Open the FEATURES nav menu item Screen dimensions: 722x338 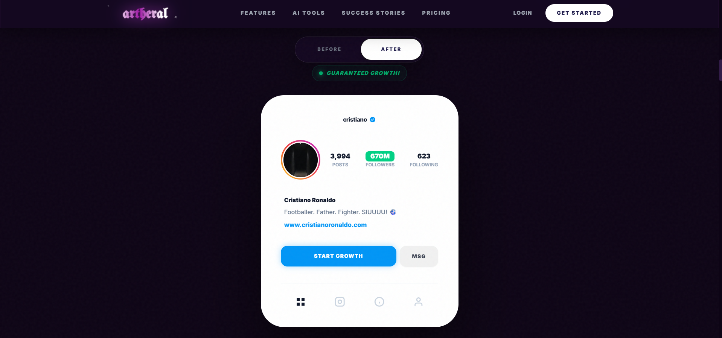258,13
